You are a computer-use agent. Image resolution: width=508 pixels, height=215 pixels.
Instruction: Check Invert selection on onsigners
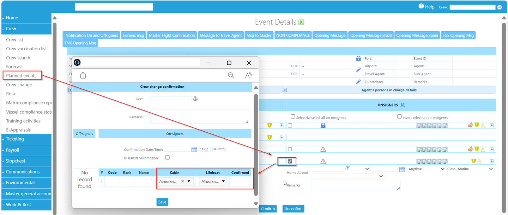click(399, 116)
